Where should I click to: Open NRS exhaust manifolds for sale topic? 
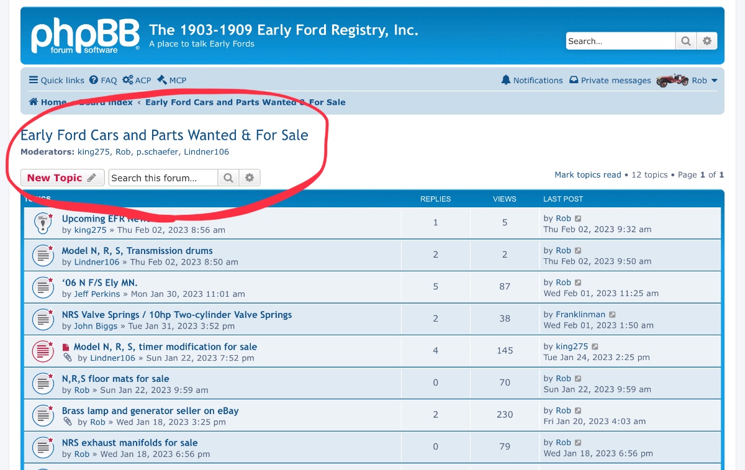coord(130,443)
